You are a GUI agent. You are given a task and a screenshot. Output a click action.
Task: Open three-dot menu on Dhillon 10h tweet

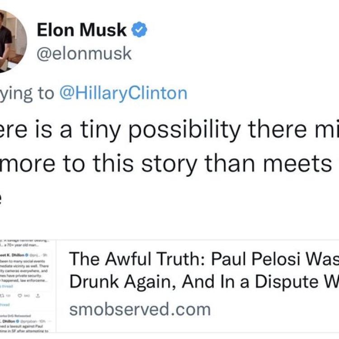tap(50, 321)
